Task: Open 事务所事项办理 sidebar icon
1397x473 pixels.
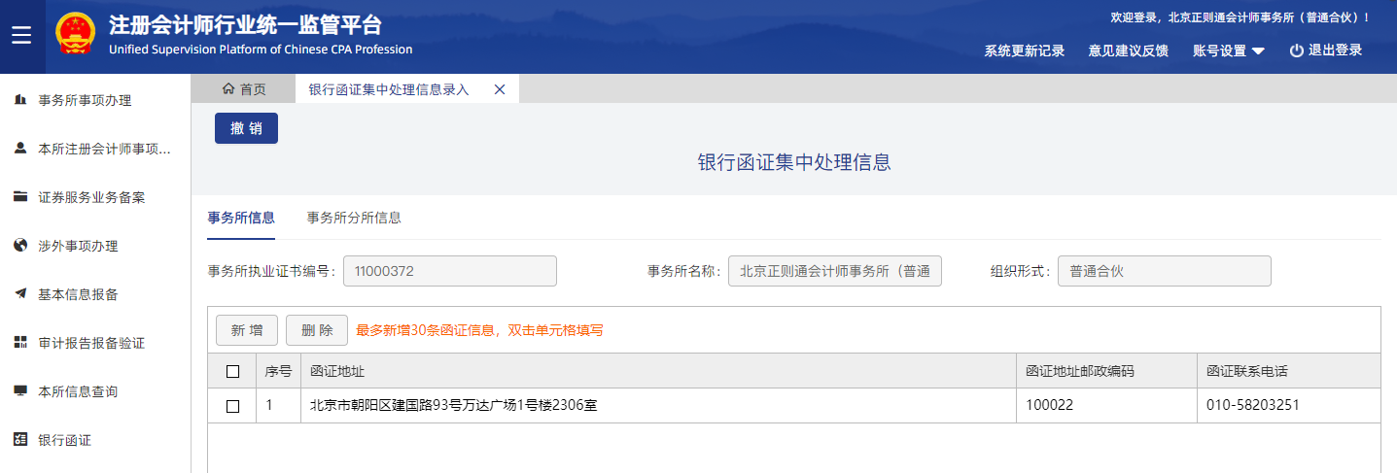Action: pos(20,100)
